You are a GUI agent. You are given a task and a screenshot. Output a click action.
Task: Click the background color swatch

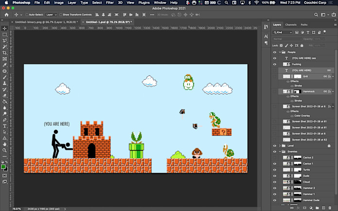click(x=6, y=169)
